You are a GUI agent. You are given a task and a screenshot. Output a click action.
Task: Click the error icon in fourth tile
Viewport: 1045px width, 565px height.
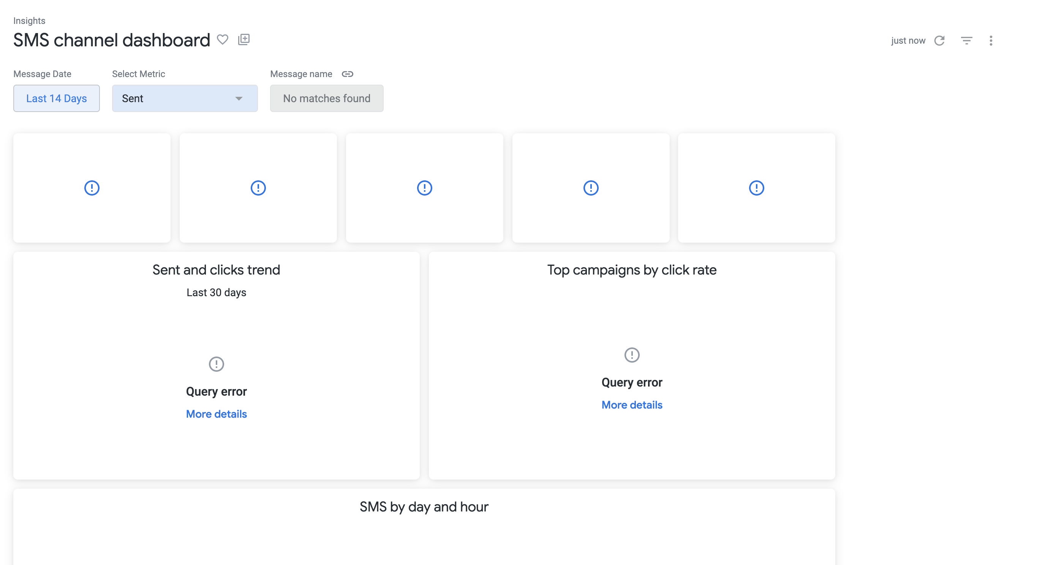pos(591,188)
